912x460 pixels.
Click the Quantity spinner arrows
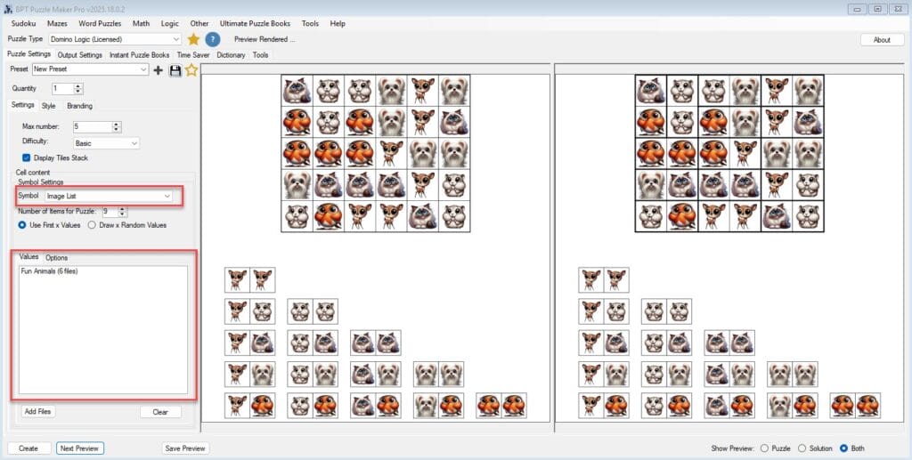(78, 88)
